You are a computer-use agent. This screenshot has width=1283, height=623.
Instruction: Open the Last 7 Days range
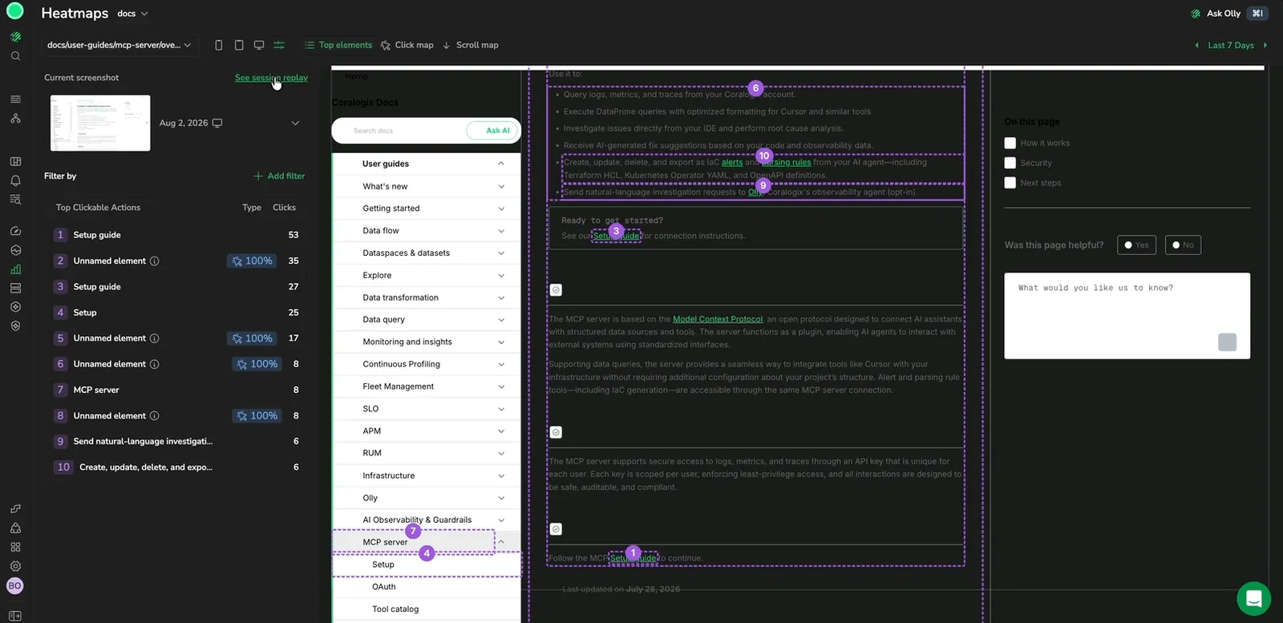click(1231, 45)
